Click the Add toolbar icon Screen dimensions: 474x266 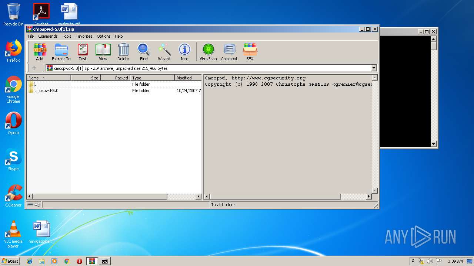click(40, 52)
